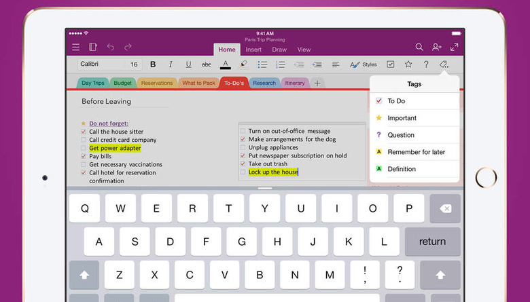Tap the highlighter pen icon
Screen dimensions: 530x302
click(x=243, y=64)
